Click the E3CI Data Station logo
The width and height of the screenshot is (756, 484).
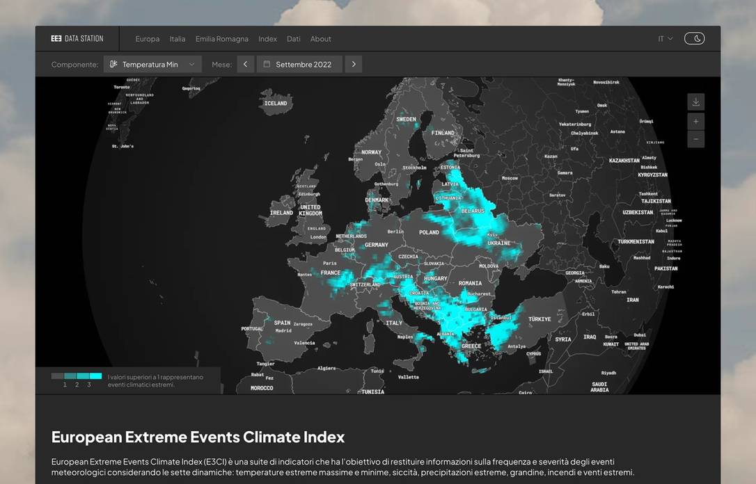click(77, 39)
